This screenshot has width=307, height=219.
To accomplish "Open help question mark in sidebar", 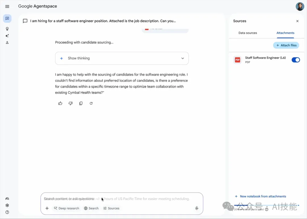I will point(7,212).
